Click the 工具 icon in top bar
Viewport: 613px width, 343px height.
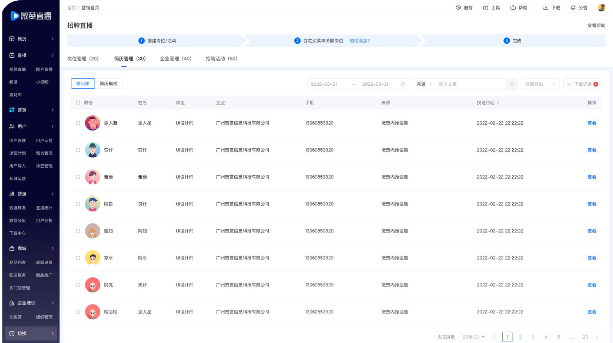(486, 8)
